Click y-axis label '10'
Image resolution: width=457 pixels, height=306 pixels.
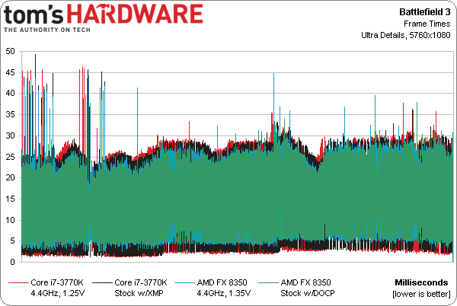10,220
